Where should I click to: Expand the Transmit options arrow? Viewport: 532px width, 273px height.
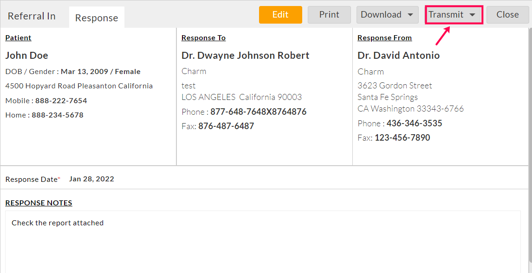point(472,14)
